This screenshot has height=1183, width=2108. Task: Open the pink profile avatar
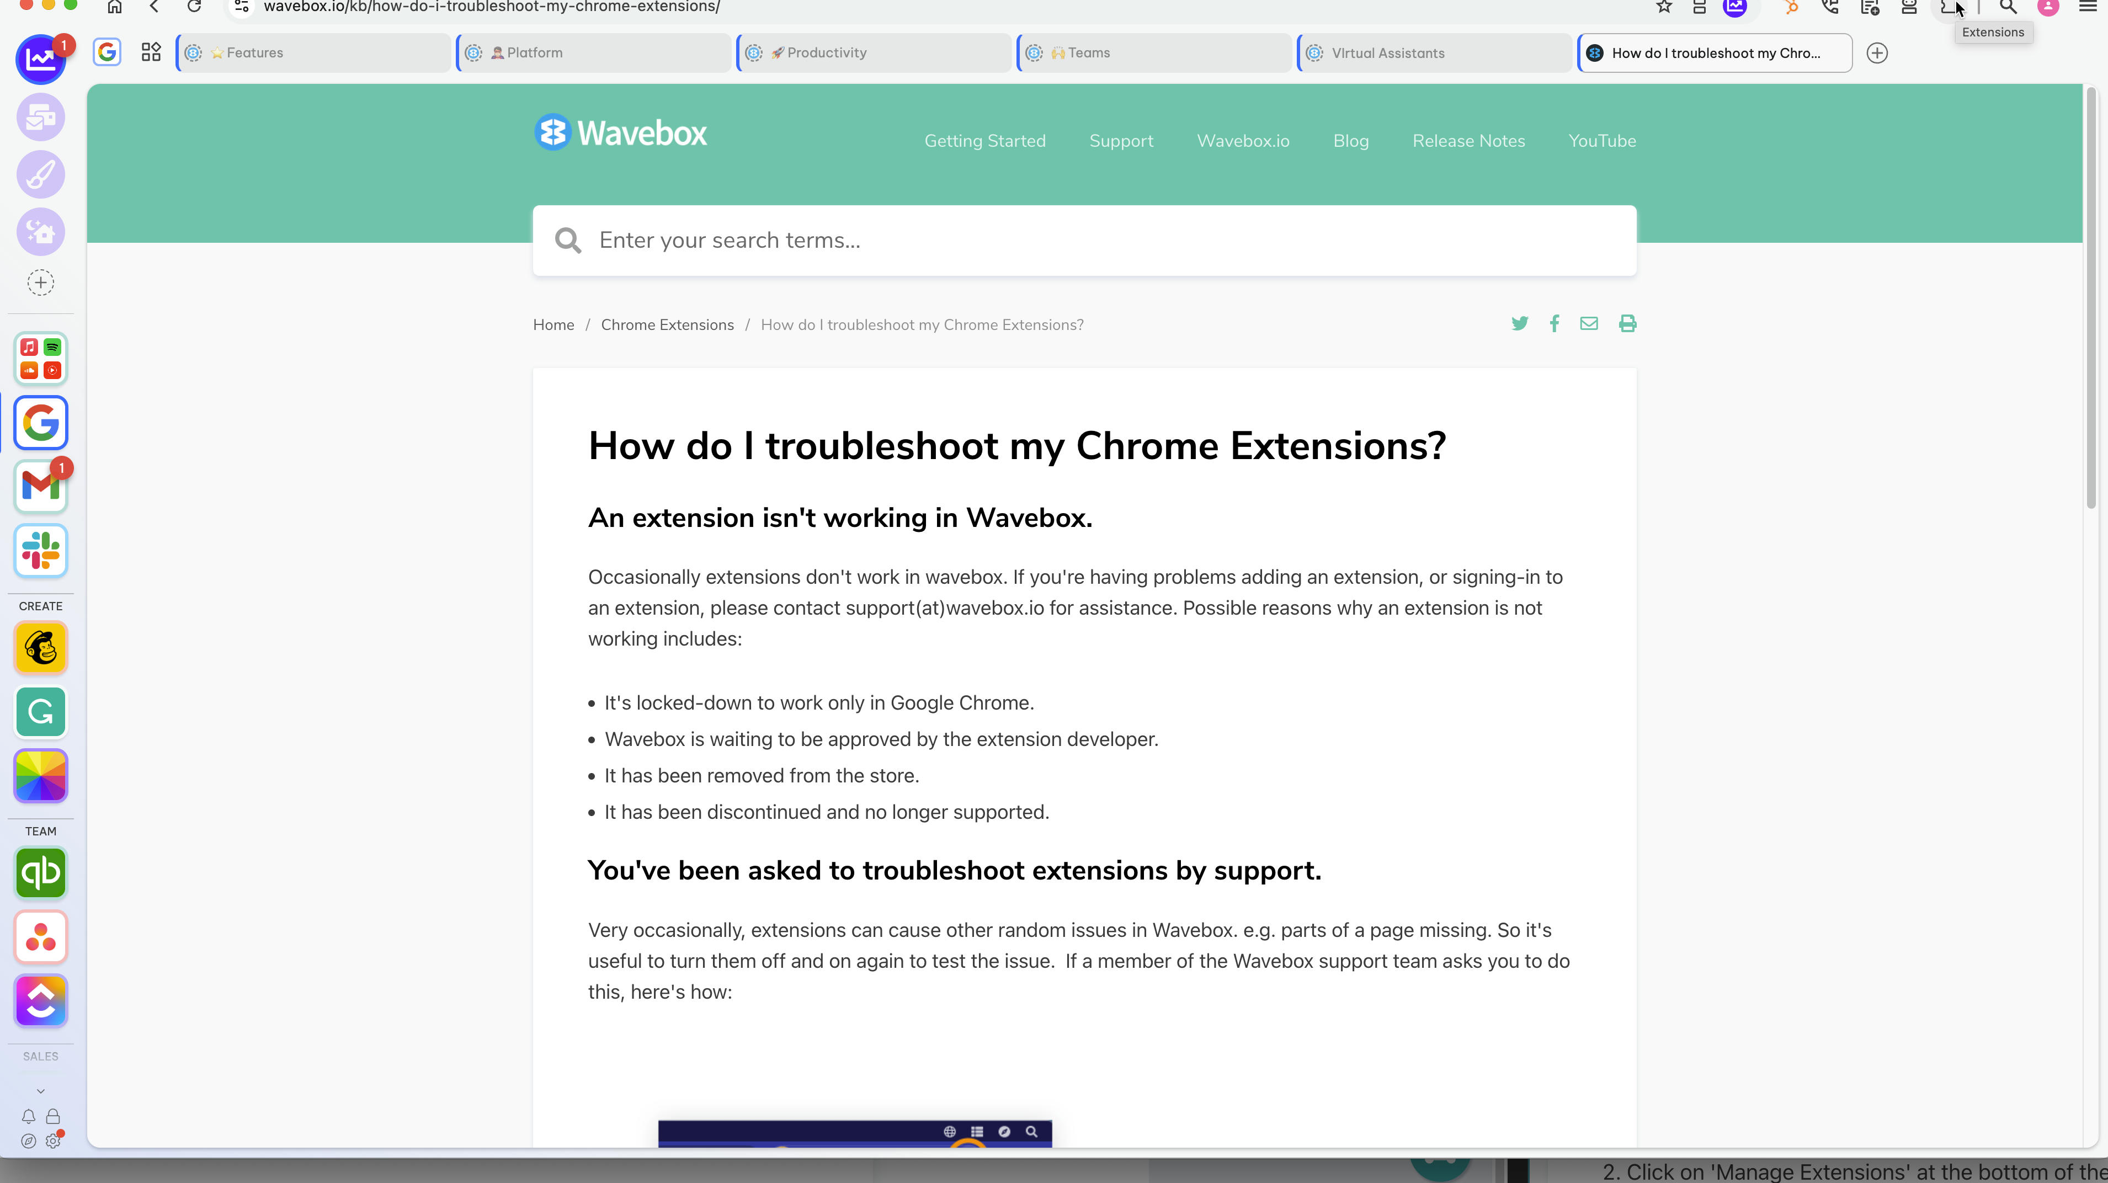pos(2048,7)
